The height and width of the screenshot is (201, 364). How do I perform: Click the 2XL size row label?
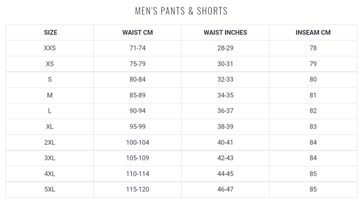(50, 142)
